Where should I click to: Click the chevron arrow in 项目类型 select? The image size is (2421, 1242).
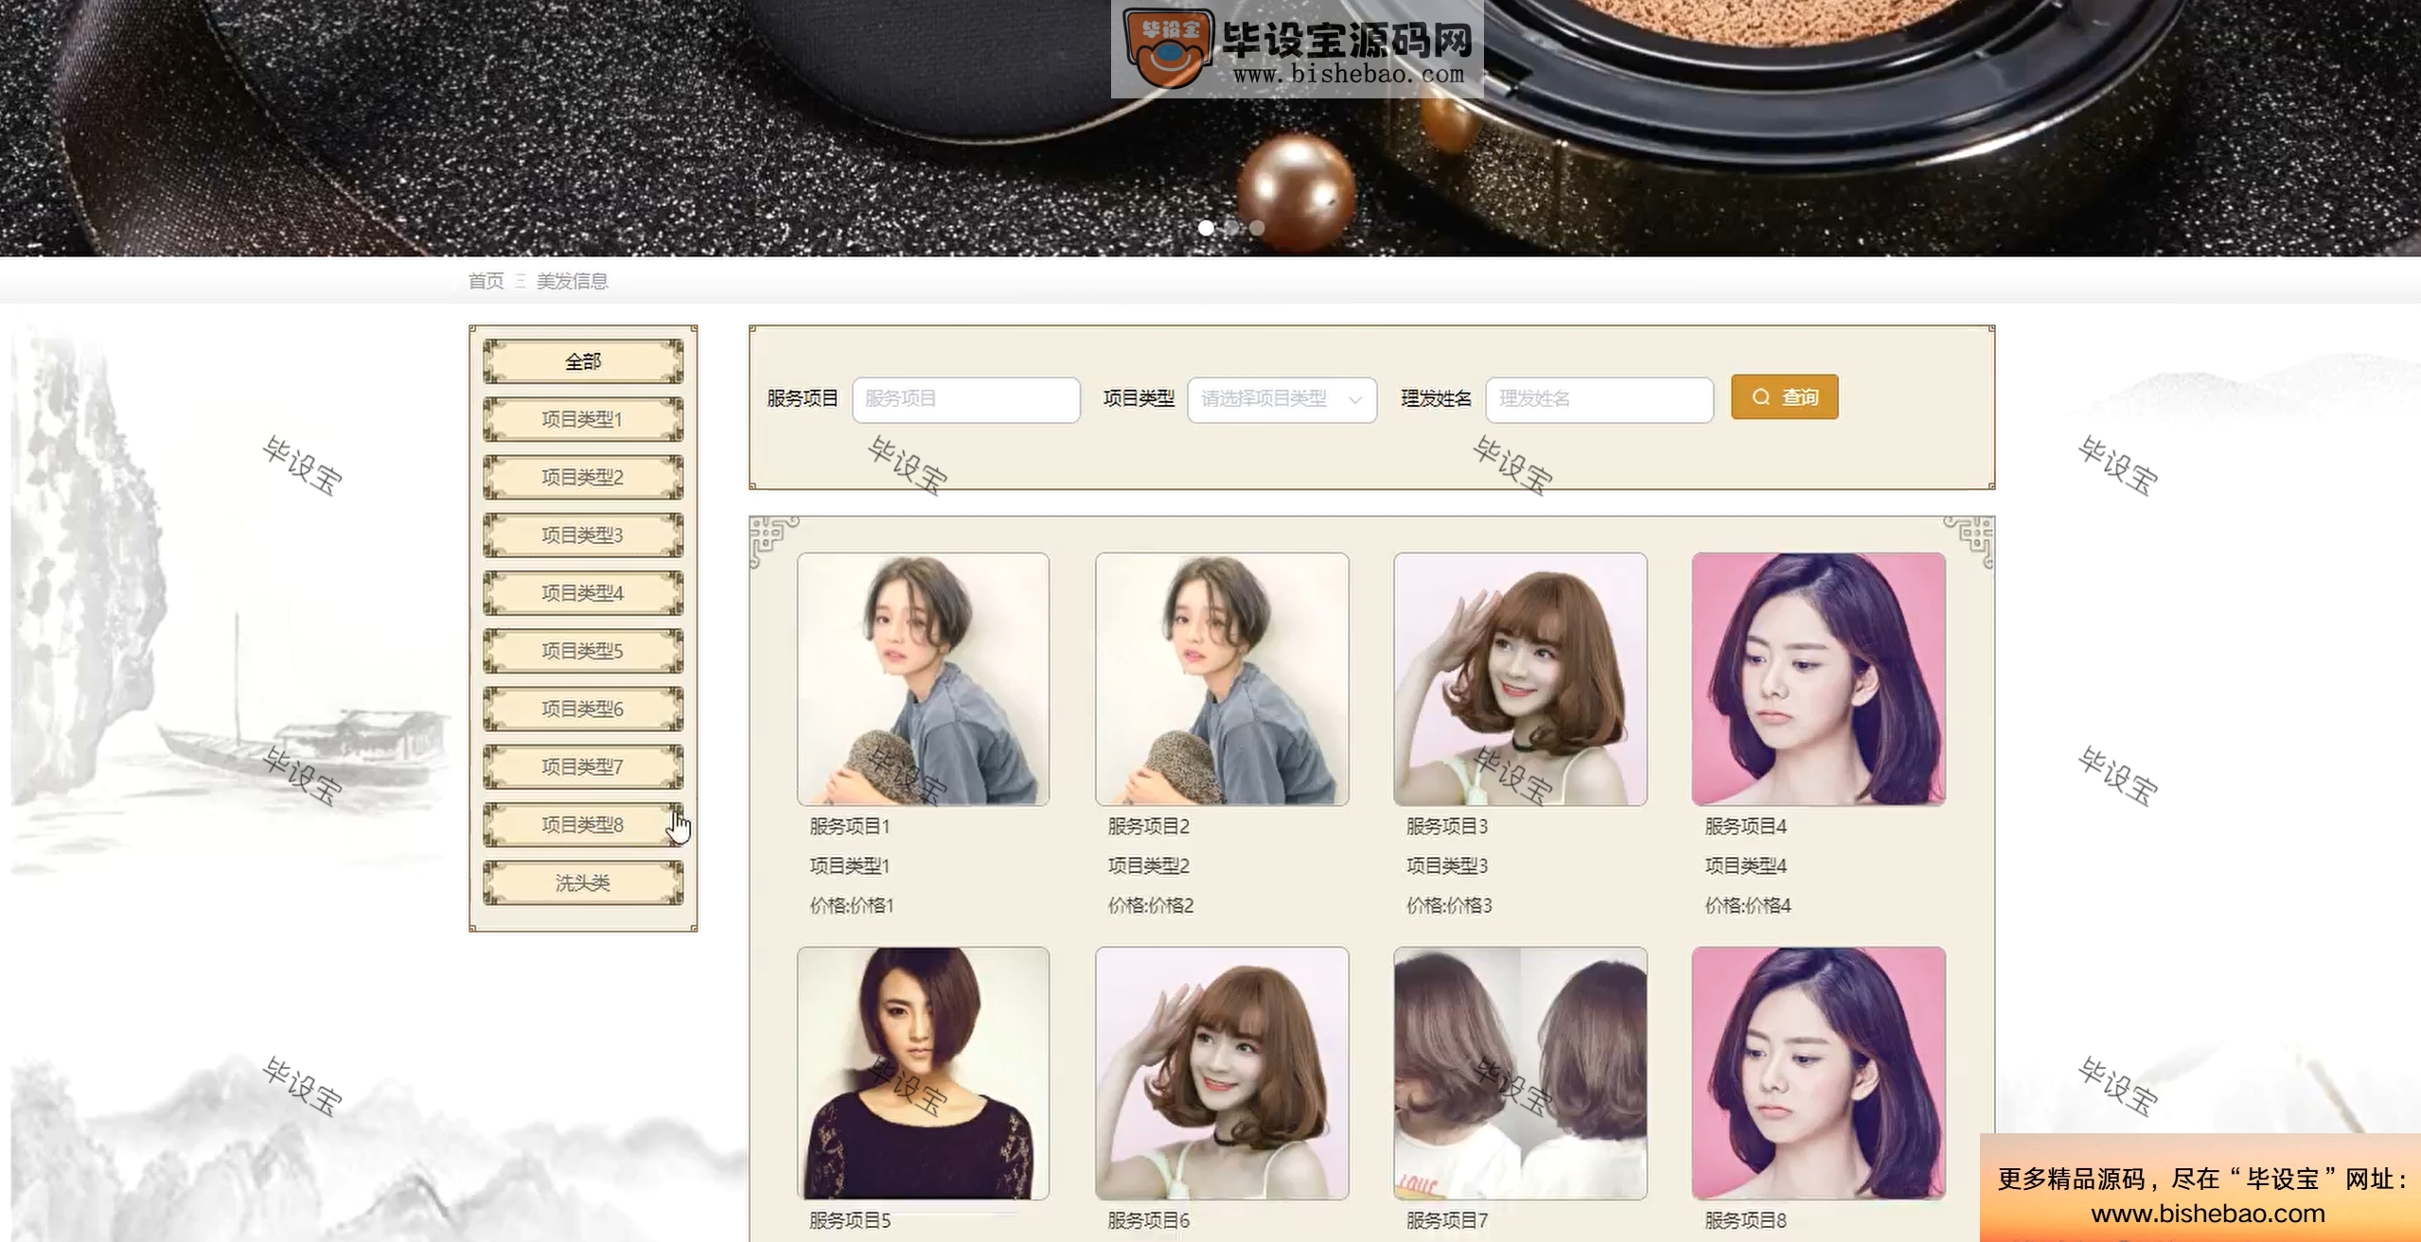[1355, 400]
